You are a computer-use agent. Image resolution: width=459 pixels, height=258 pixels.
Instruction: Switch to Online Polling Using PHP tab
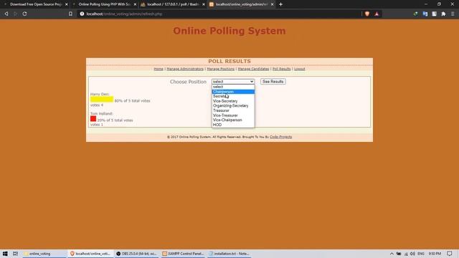pyautogui.click(x=104, y=4)
